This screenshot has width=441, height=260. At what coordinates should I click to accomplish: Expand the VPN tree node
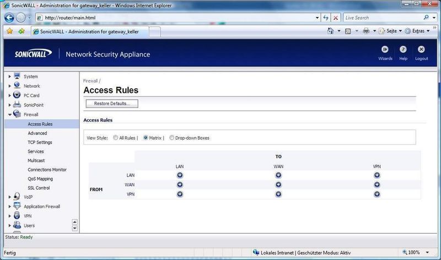(9, 216)
